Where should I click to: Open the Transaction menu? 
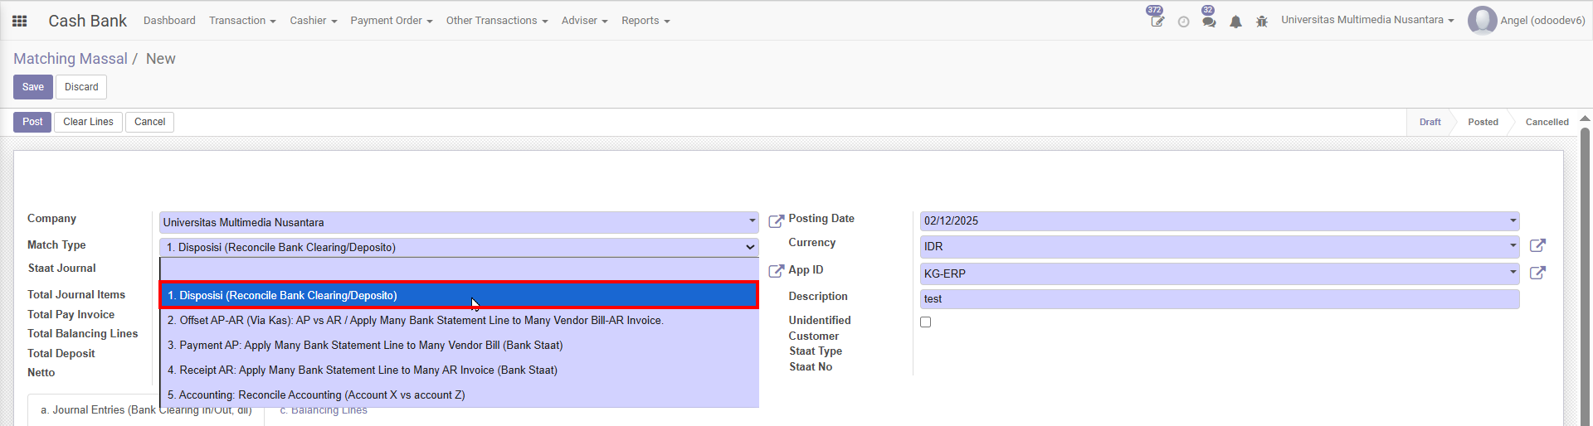click(241, 21)
